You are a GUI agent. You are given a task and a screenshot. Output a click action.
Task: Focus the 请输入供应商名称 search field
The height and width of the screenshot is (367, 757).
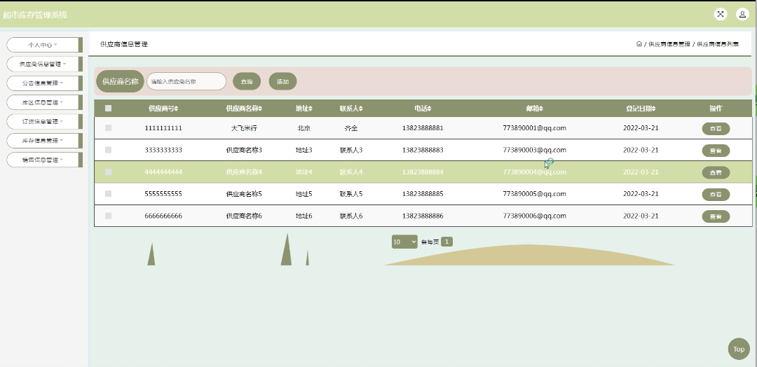coord(186,81)
